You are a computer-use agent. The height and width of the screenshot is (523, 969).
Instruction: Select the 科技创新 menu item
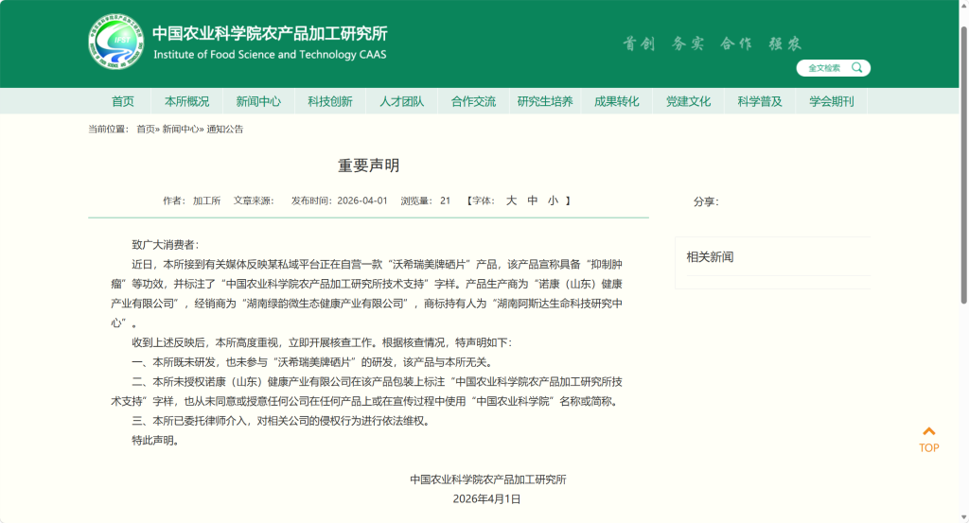(330, 101)
